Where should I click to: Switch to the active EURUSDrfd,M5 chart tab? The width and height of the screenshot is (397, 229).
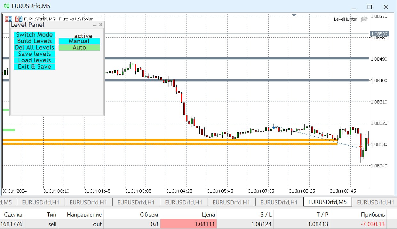327,202
